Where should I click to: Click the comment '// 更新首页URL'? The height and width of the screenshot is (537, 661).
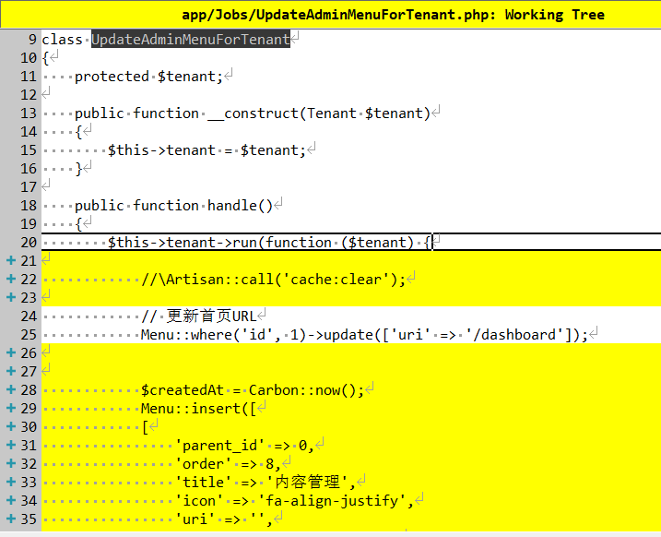click(198, 316)
